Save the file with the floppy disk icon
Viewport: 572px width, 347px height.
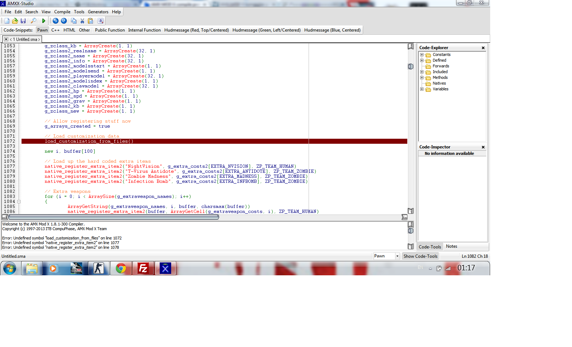click(x=23, y=21)
